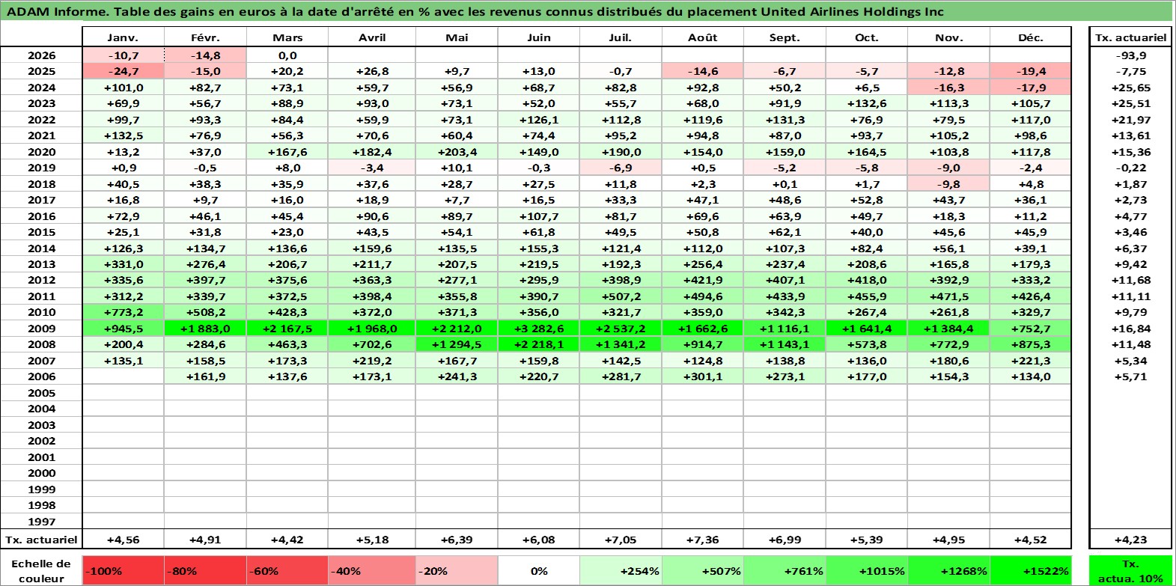
Task: Click the ADAM Informe title bar text
Action: coord(475,11)
